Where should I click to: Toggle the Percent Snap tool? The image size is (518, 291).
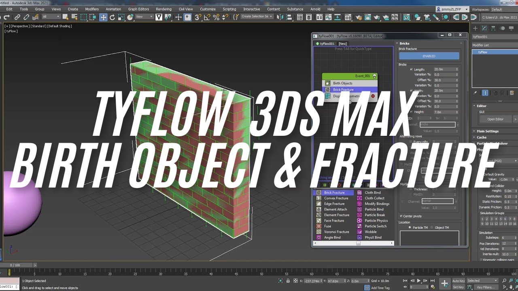216,17
